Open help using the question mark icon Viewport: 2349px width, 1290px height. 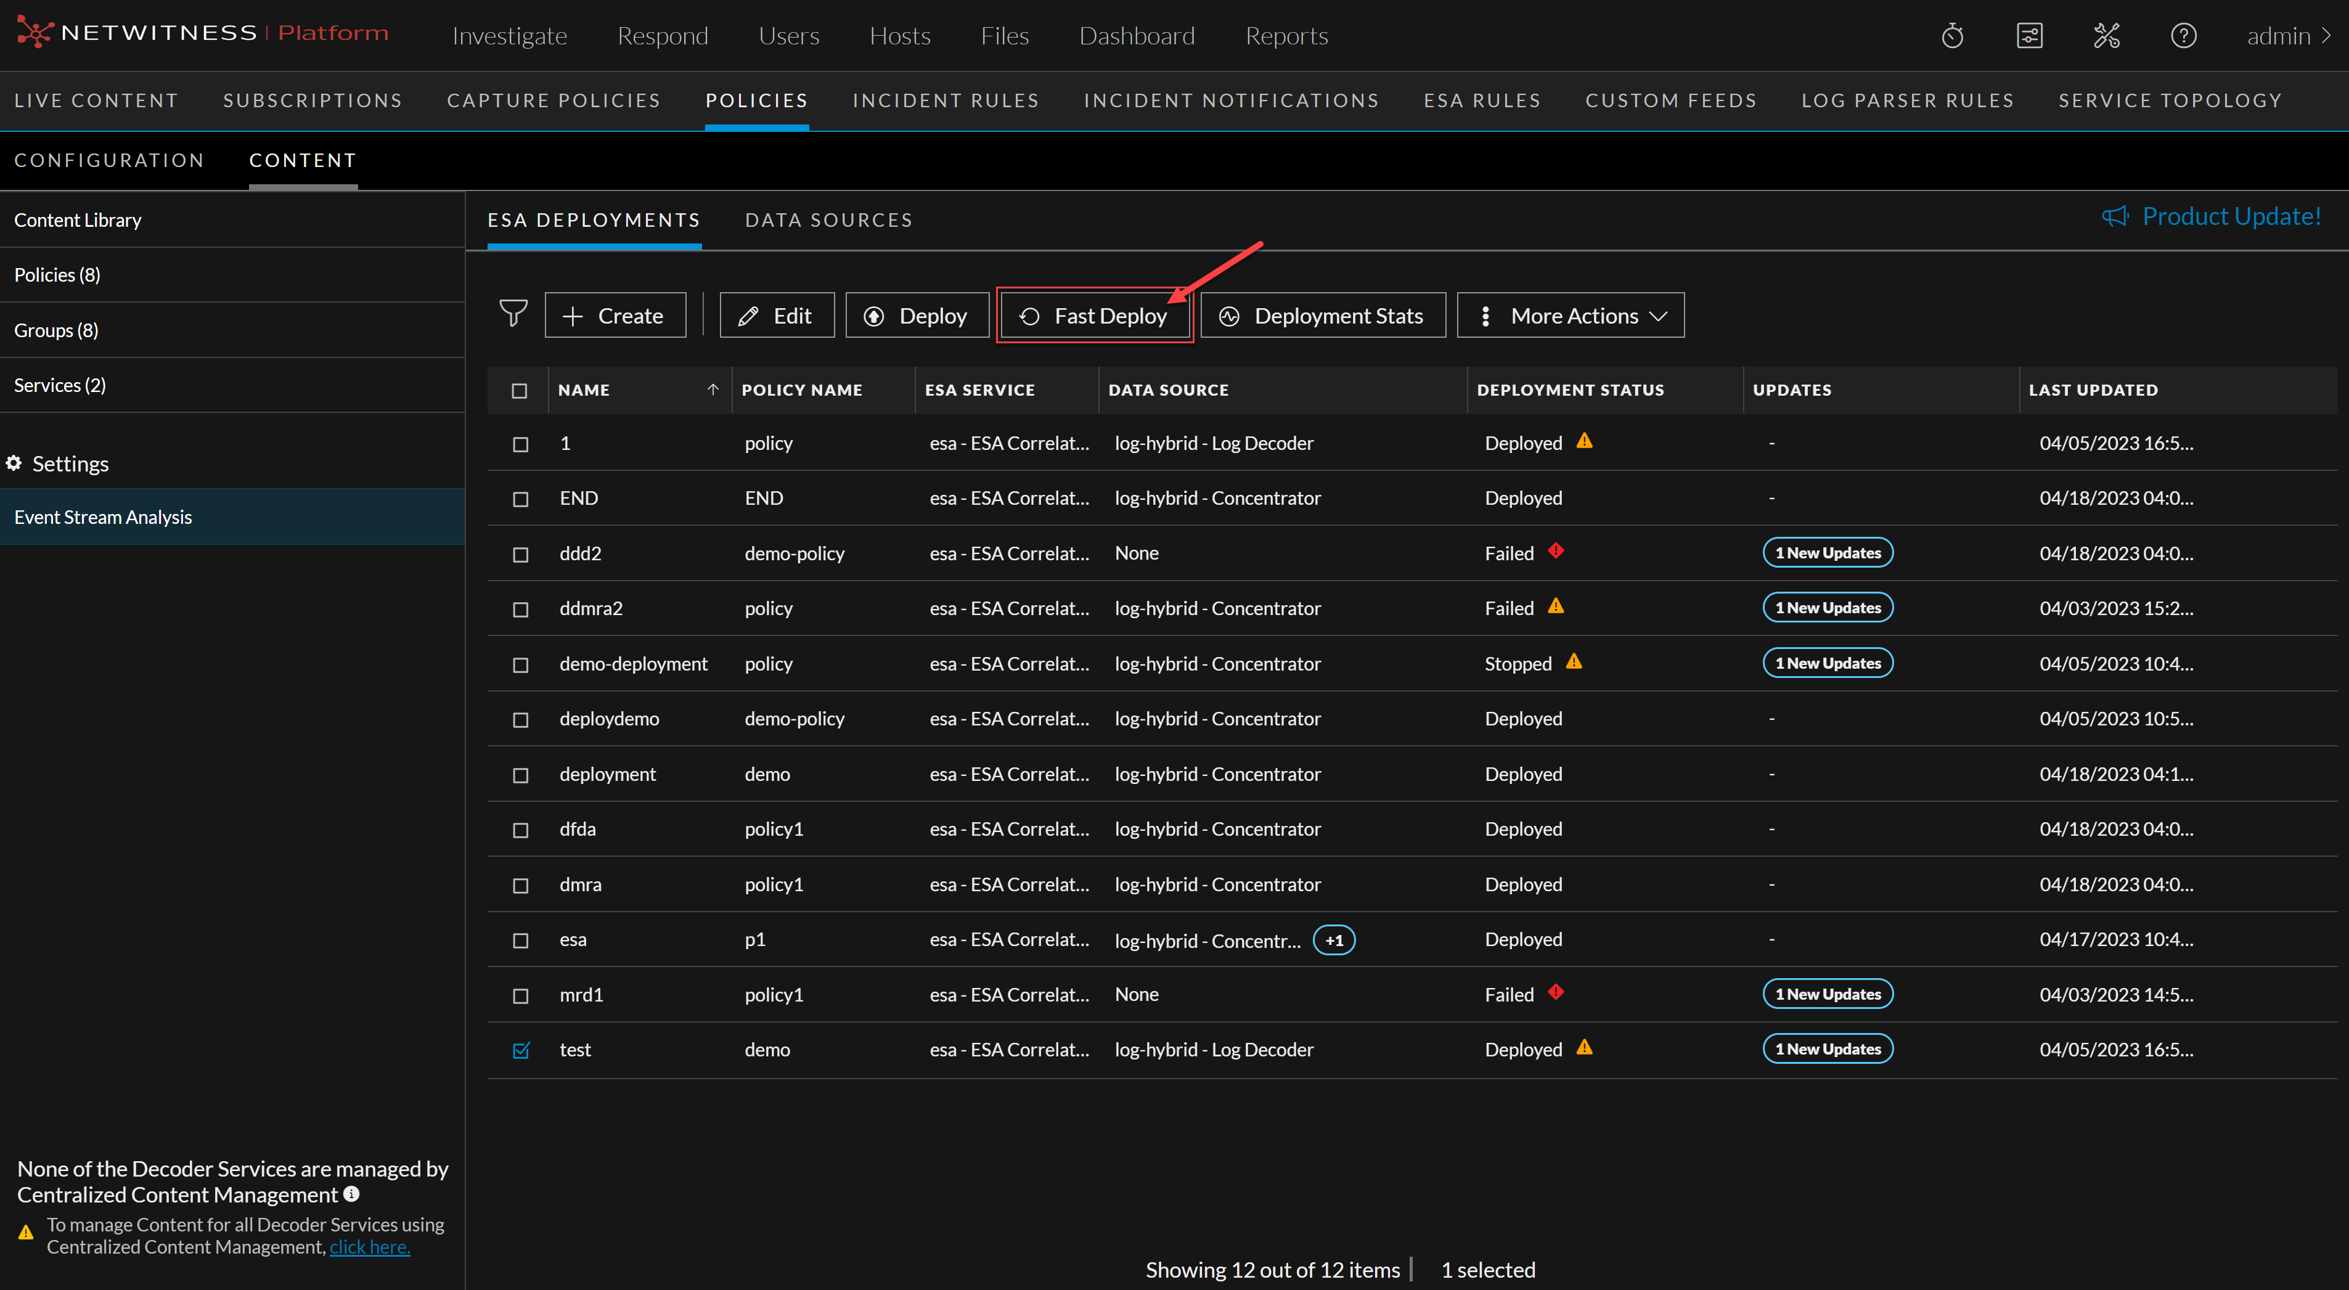[2184, 35]
